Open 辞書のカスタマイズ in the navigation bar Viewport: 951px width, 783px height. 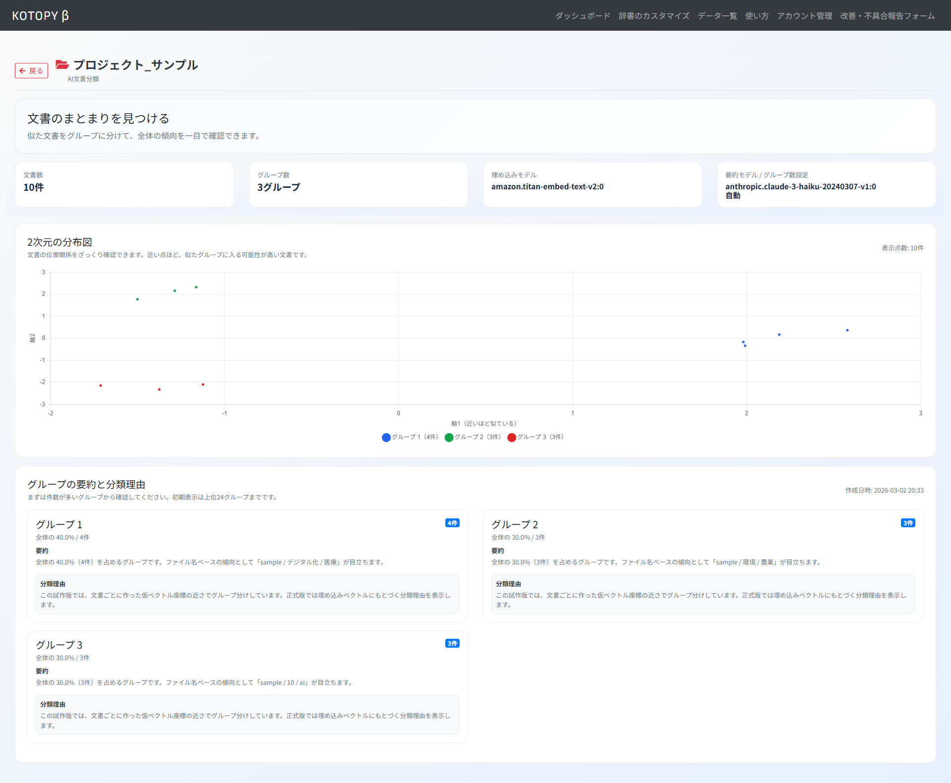coord(654,16)
